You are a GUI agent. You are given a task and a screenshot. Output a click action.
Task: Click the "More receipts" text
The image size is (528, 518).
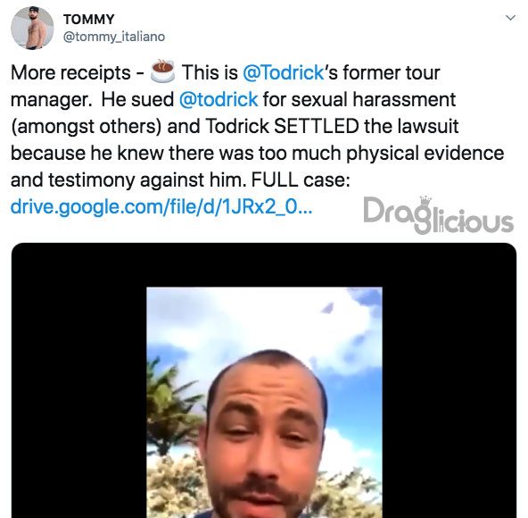pos(70,73)
